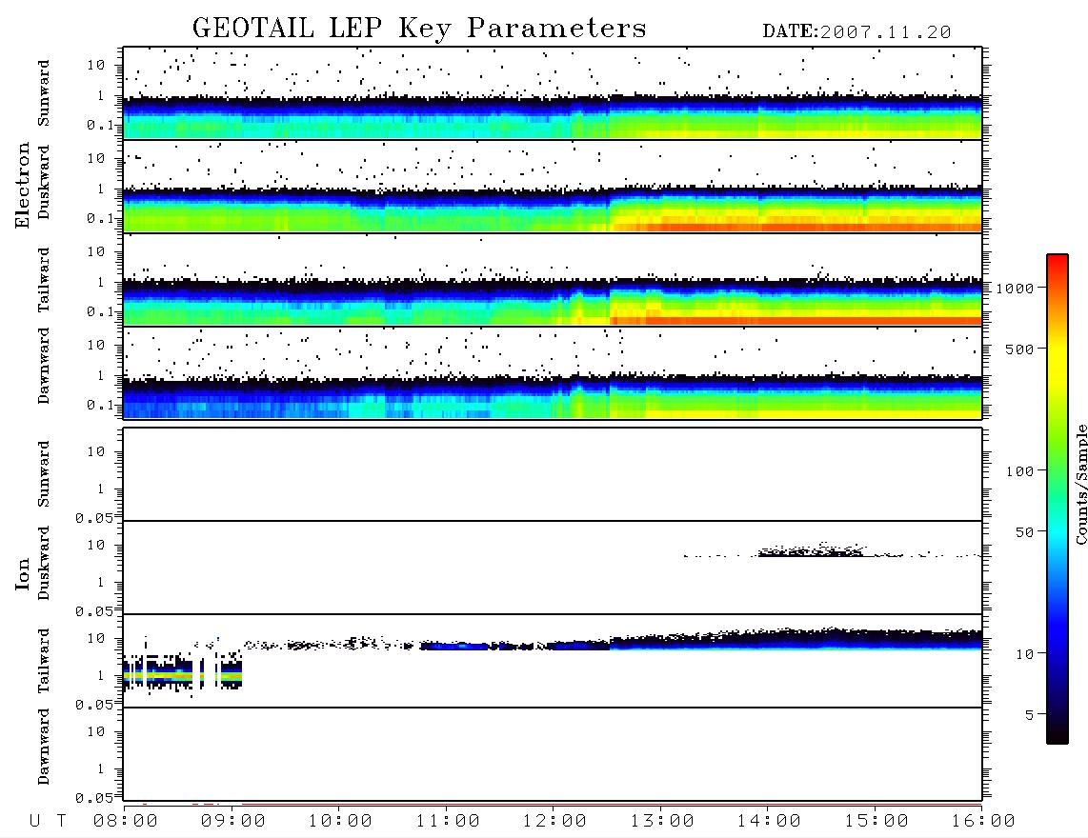The image size is (1088, 838).
Task: Click inside the Electron Tailward spectrogram
Action: click(x=553, y=280)
